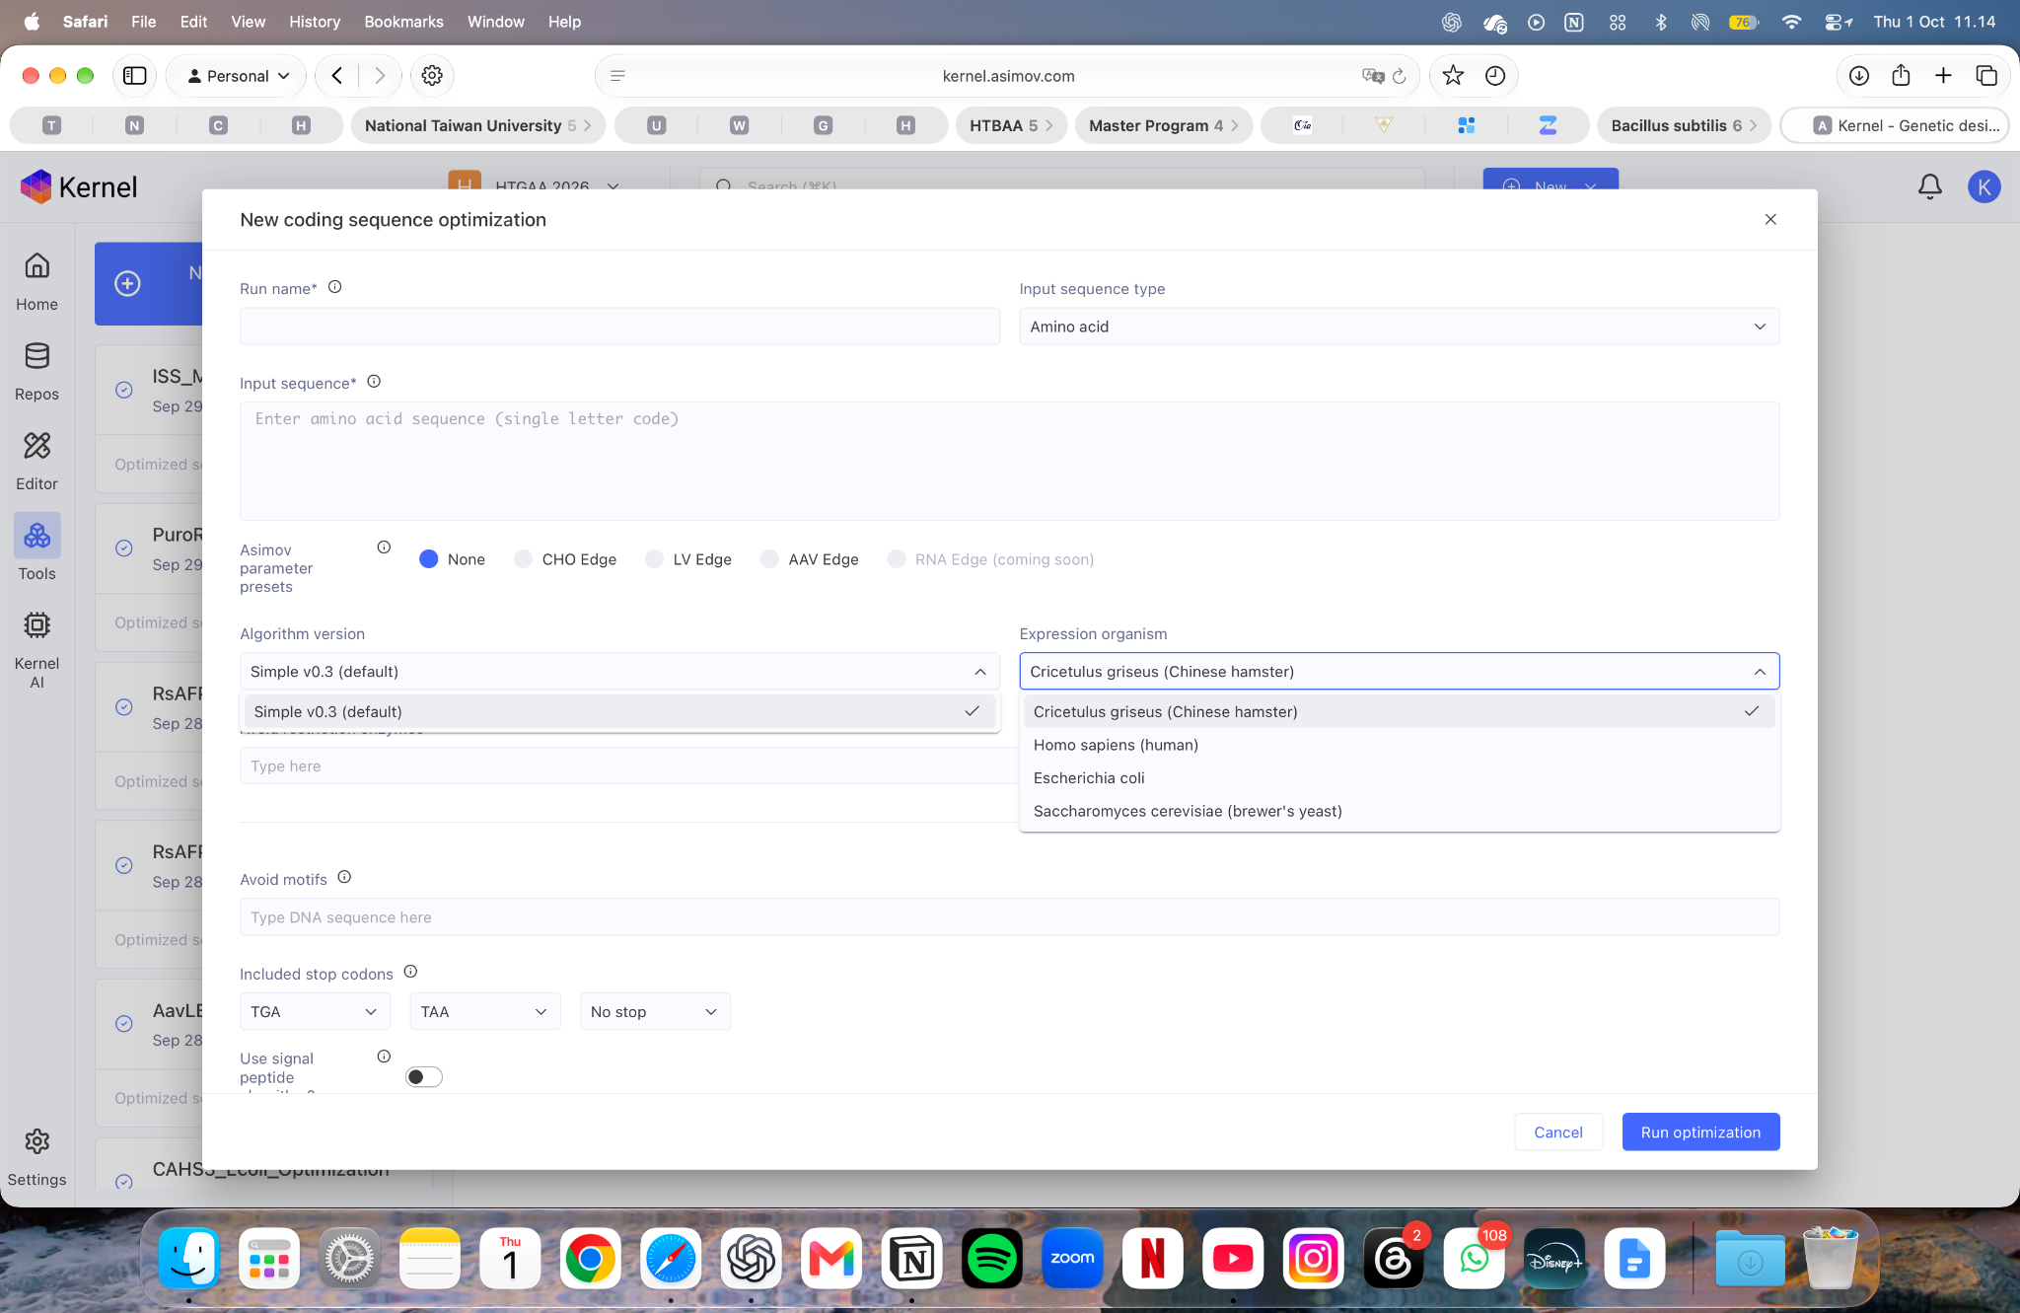This screenshot has height=1313, width=2020.
Task: Toggle the Use signal peptide switch
Action: coord(424,1077)
